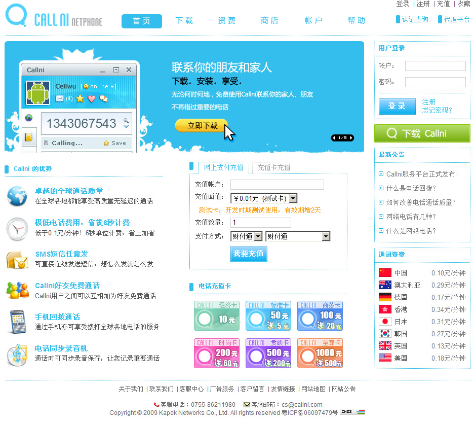474x422 pixels.
Task: Select the 200元 时尚卡 recharge card
Action: pyautogui.click(x=217, y=354)
